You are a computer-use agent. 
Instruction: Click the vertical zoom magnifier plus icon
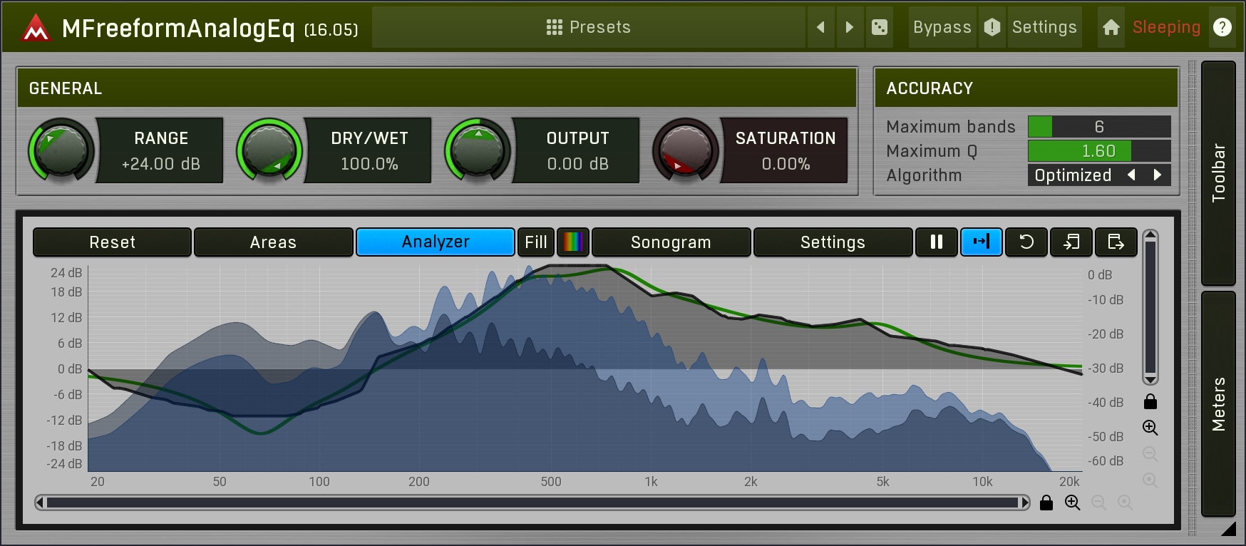tap(1150, 428)
